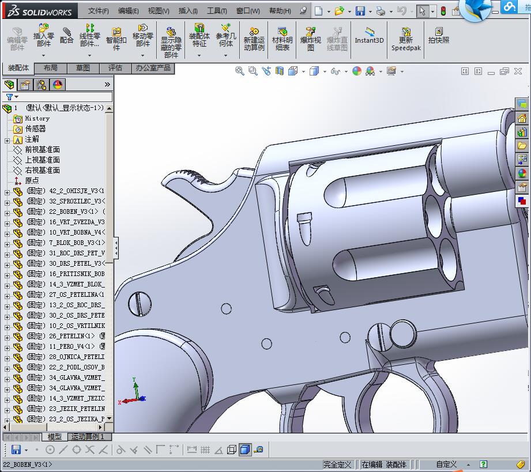Switch to the 评估 (Evaluate) tab
Screen dimensions: 531x472
(115, 68)
